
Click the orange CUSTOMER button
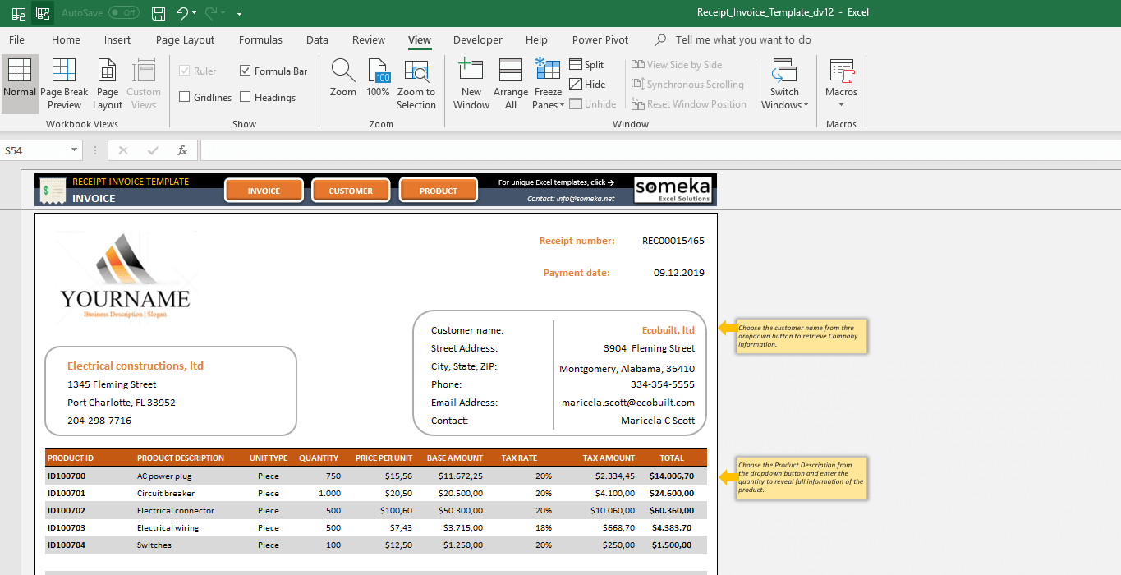(x=351, y=191)
